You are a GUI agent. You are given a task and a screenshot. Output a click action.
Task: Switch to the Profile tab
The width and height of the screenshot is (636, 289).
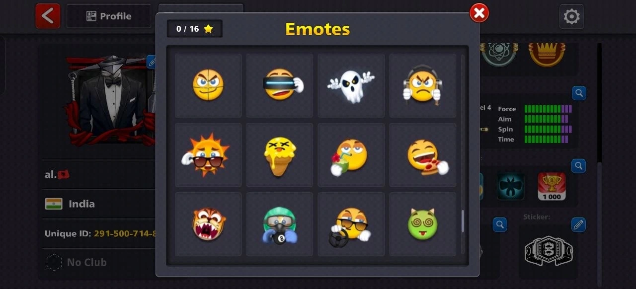tap(109, 16)
